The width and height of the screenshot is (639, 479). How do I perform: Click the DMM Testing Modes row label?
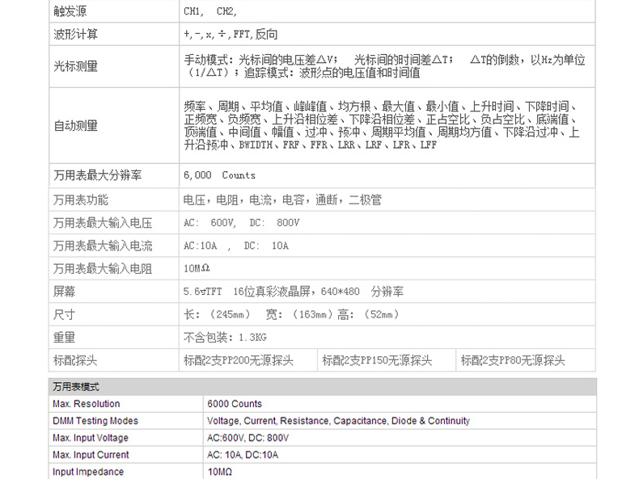click(95, 421)
